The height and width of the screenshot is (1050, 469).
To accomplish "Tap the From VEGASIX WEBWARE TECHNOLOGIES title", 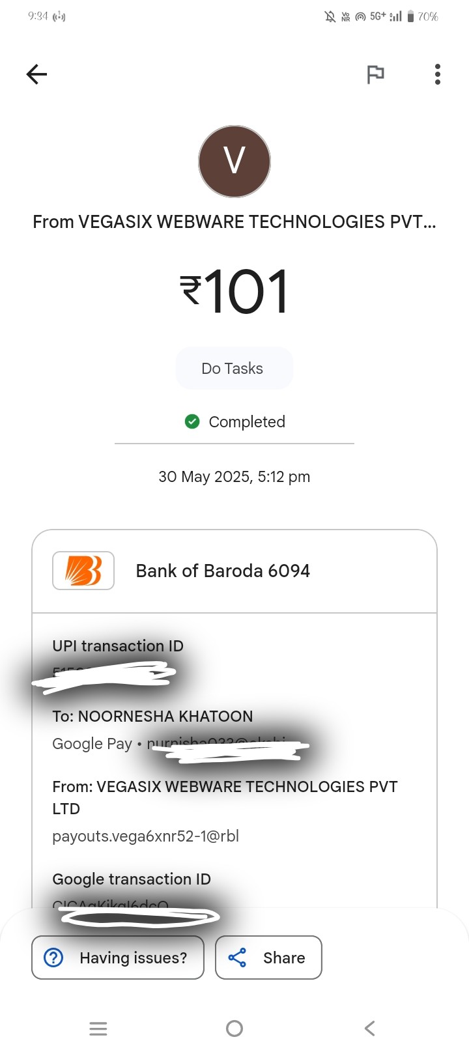I will pyautogui.click(x=234, y=221).
